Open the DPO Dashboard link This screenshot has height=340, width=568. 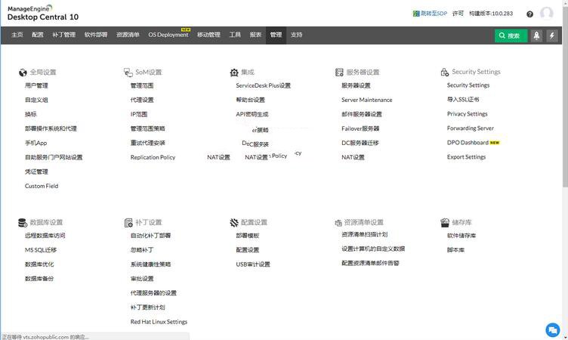point(468,143)
